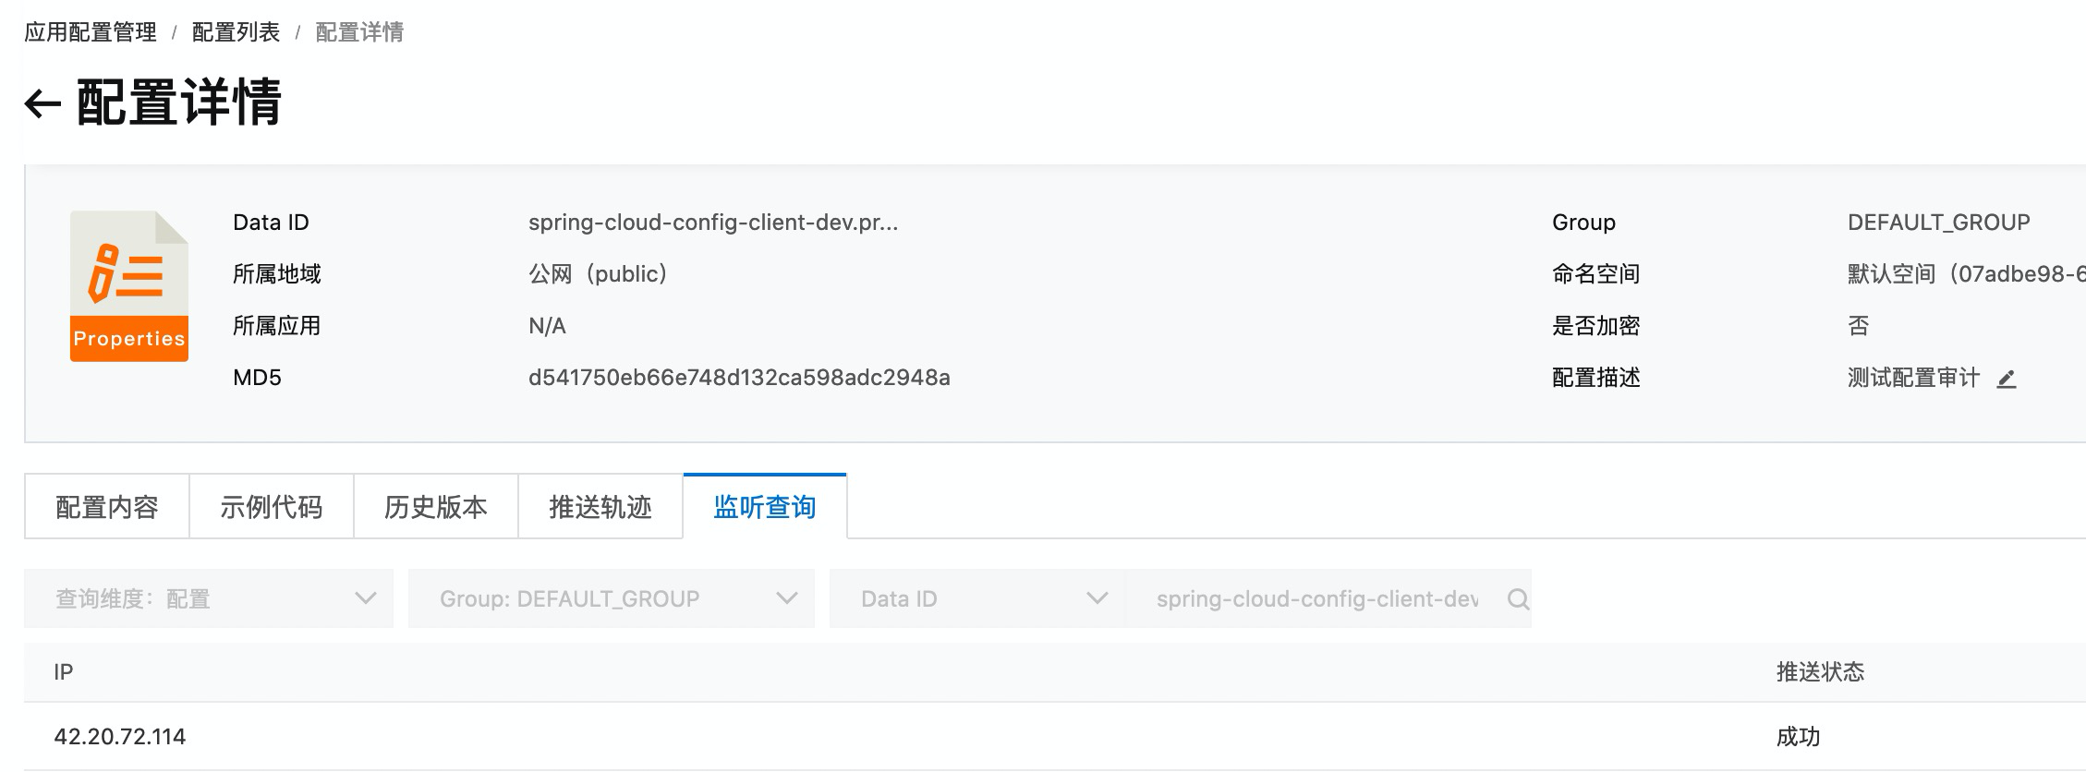The image size is (2086, 772).
Task: Expand the 查询维度: 配置 dropdown
Action: (209, 599)
